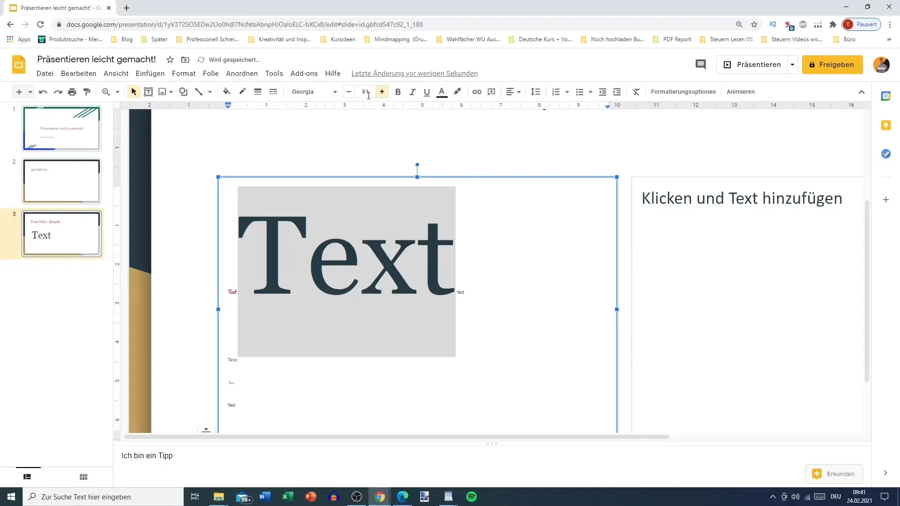Screen dimensions: 900x506
Task: Toggle Bold formatting
Action: pyautogui.click(x=398, y=92)
